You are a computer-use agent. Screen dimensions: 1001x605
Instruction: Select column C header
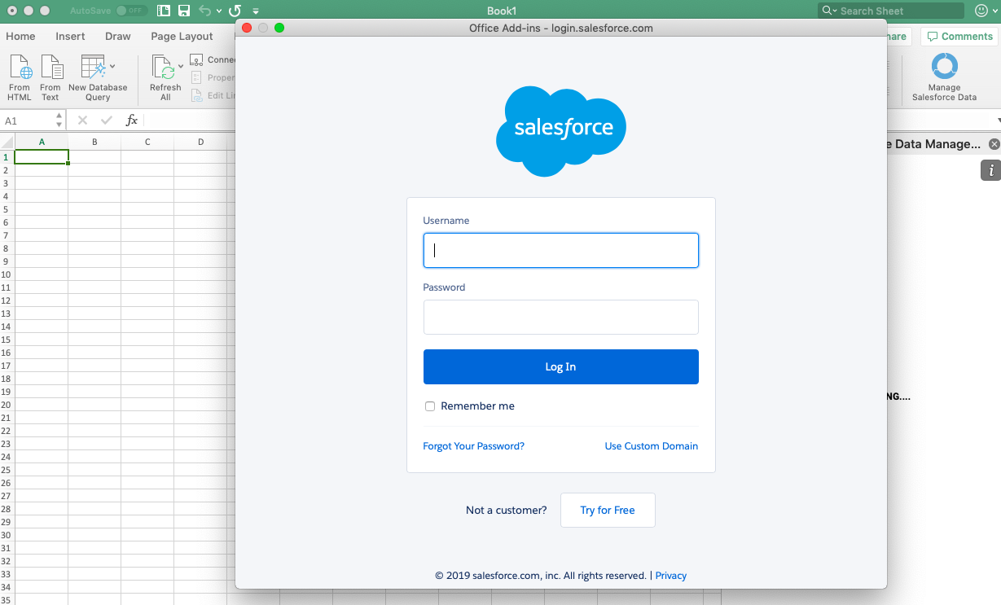(147, 142)
